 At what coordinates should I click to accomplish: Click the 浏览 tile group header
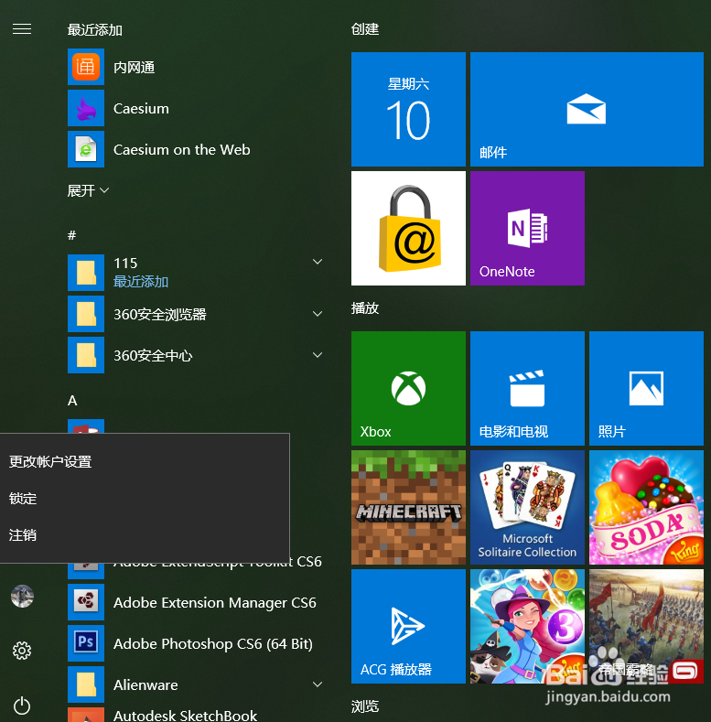(x=365, y=706)
